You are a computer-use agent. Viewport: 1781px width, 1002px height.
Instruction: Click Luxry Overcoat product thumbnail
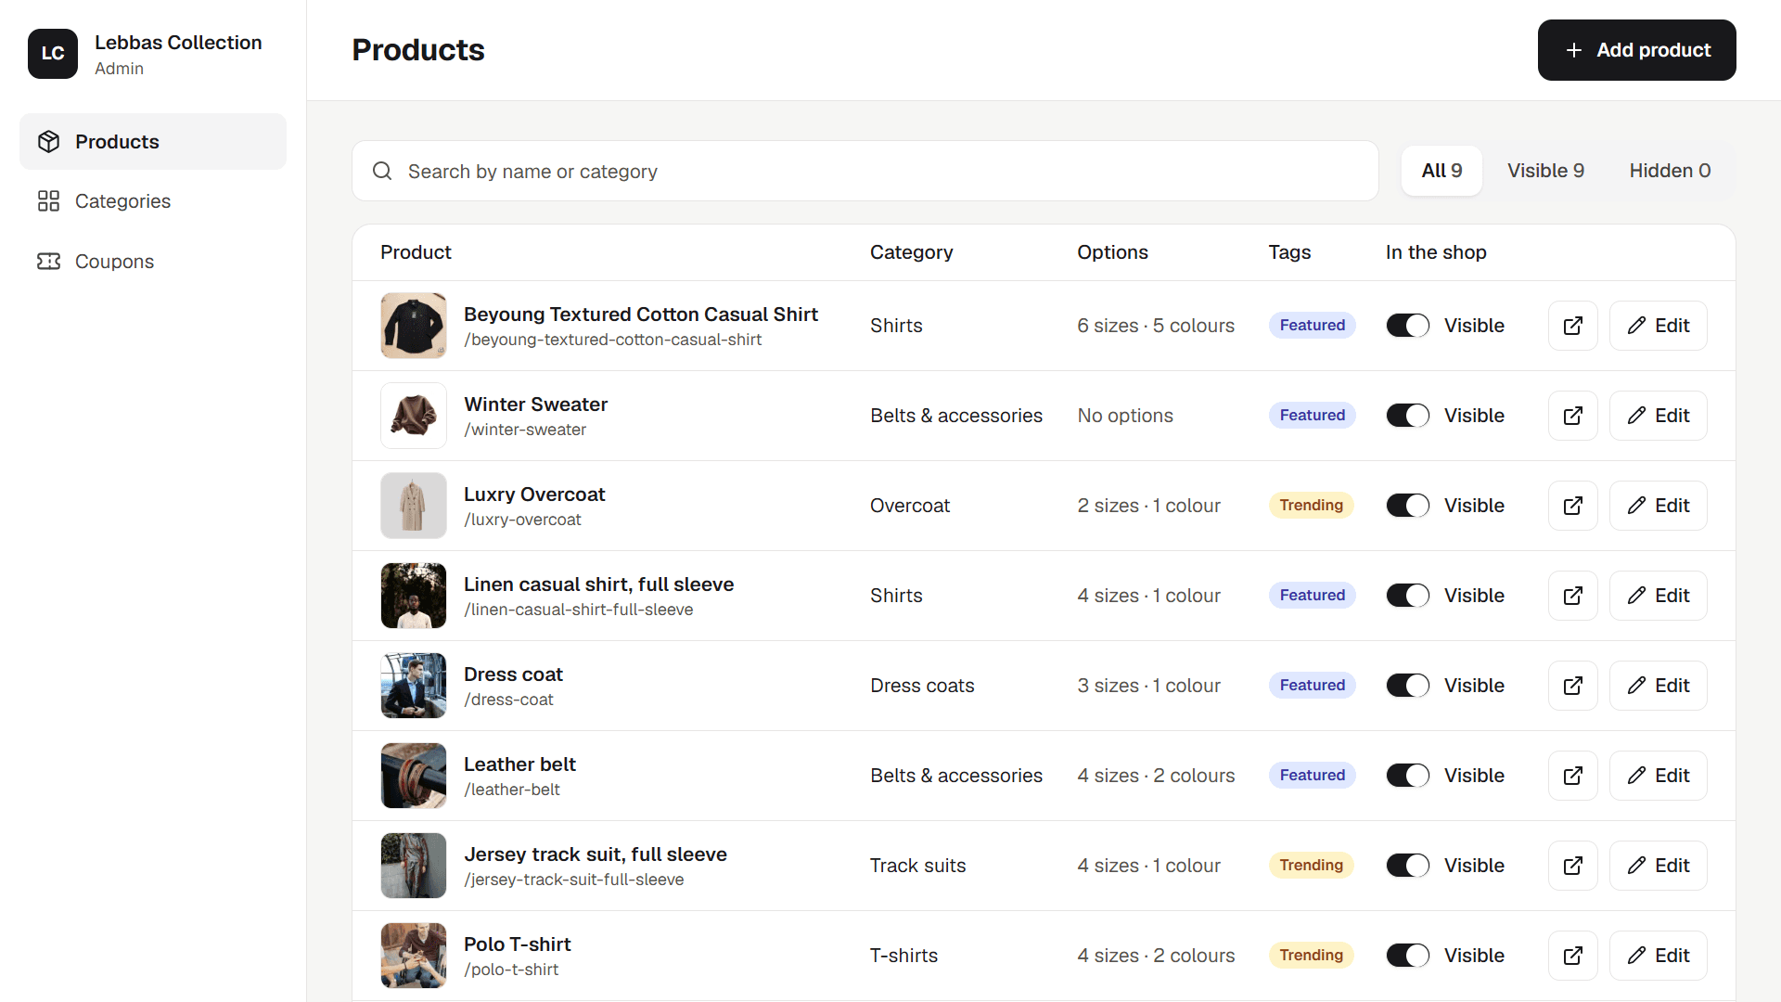414,506
